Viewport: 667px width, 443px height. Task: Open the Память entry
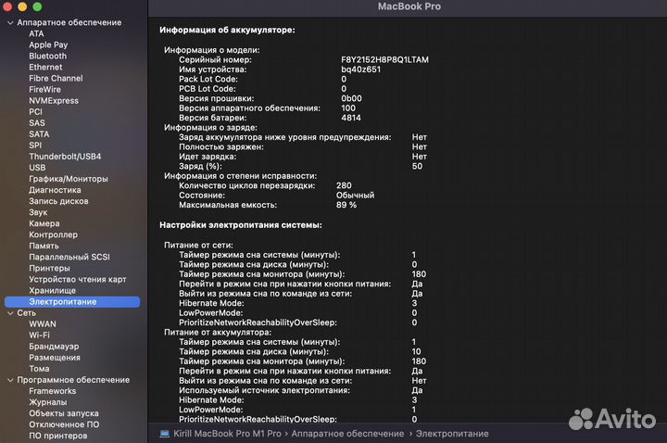pyautogui.click(x=44, y=246)
